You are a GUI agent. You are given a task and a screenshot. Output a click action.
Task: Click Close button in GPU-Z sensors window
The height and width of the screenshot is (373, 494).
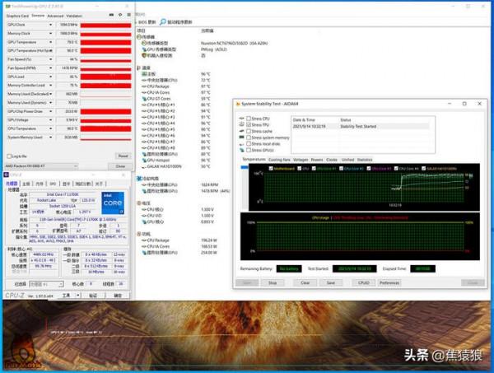(120, 166)
